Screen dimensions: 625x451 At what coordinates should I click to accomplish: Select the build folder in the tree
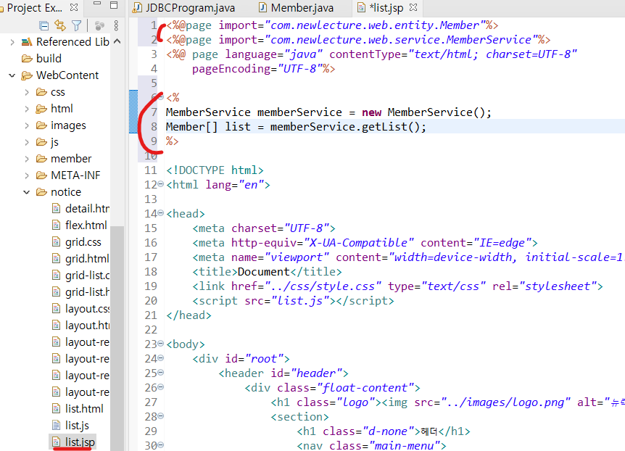point(49,59)
